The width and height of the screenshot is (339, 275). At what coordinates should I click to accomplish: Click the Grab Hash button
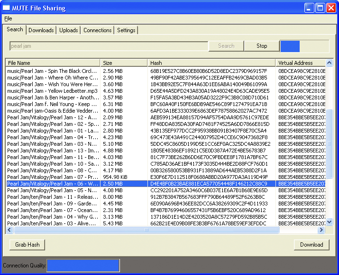click(x=27, y=245)
